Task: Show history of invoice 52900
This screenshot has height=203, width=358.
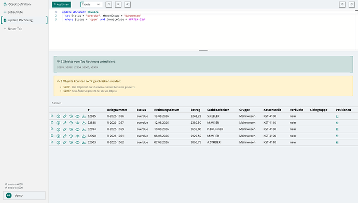Action: click(71, 136)
